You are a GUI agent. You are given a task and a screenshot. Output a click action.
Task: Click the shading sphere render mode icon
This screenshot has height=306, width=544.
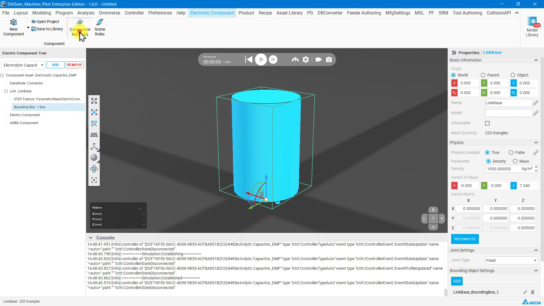pos(94,158)
